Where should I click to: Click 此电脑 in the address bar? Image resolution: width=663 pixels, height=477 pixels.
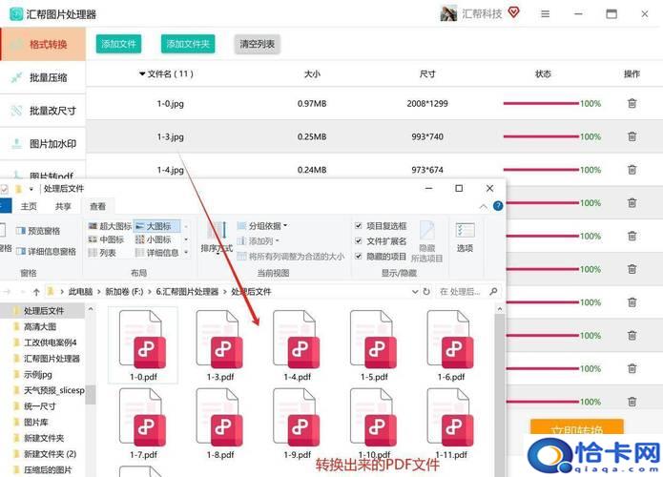coord(80,292)
